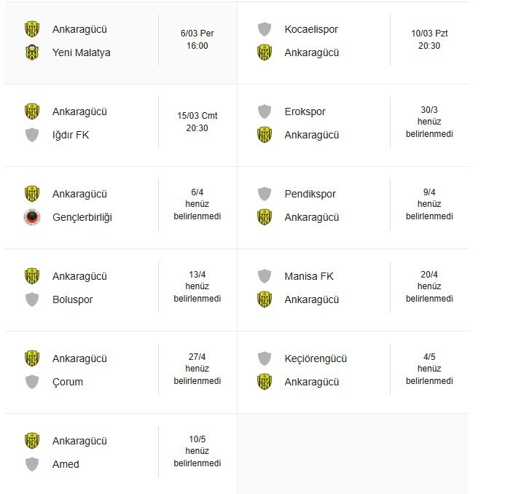Click the 10/5 henüz belirlenmedi date for Amed match
Screen dimensions: 524x494
[x=198, y=451]
